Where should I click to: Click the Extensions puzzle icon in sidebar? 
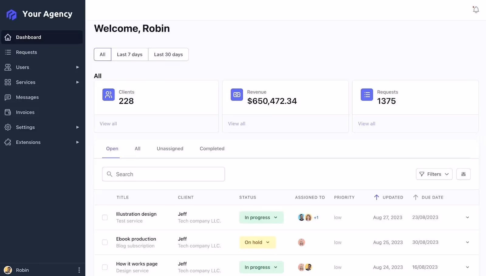8,142
